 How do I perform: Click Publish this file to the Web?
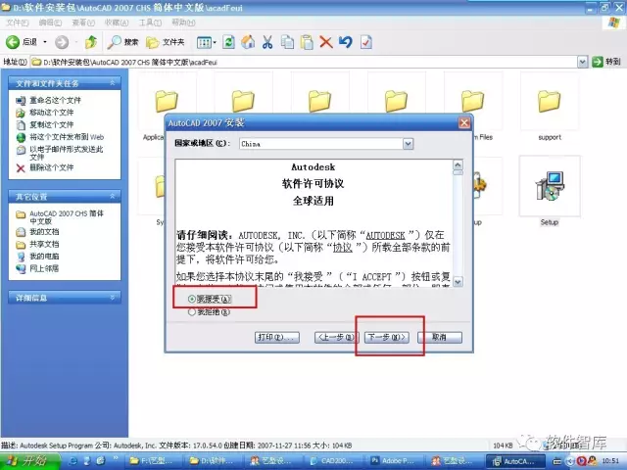tap(67, 137)
